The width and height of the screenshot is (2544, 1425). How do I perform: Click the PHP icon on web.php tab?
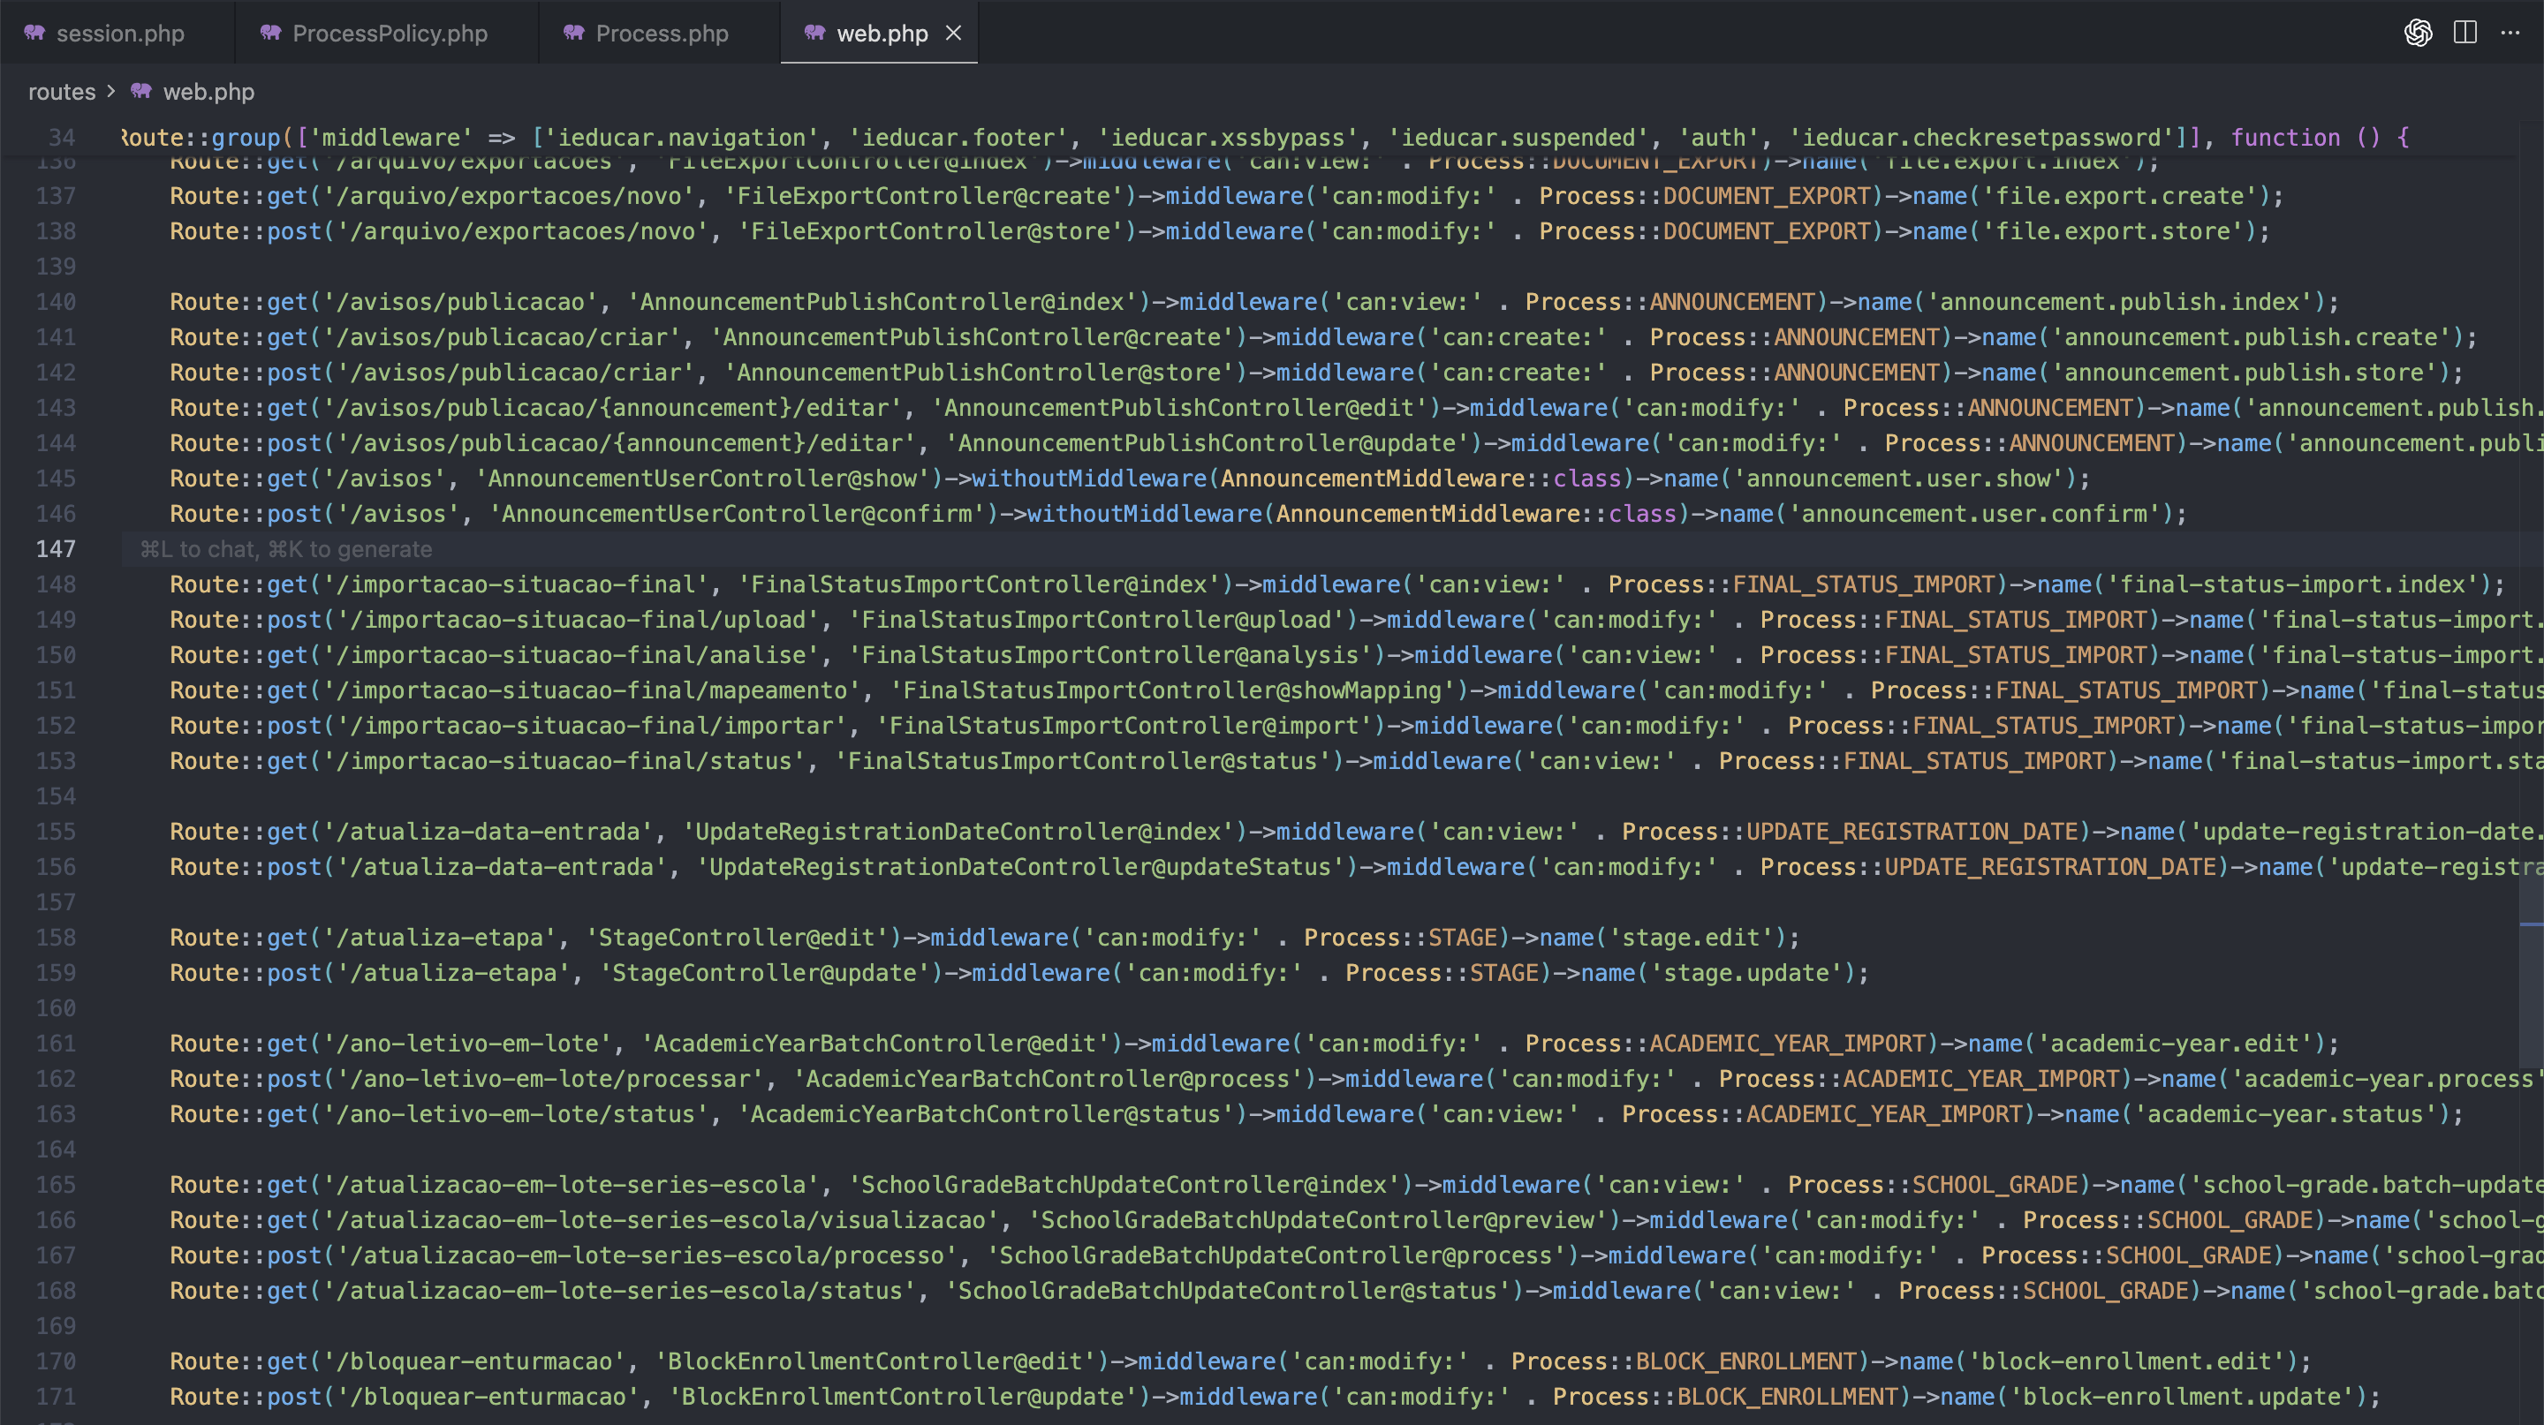[x=814, y=33]
